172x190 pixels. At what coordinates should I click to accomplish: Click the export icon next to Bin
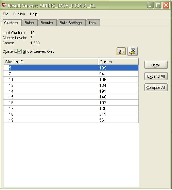(x=133, y=51)
